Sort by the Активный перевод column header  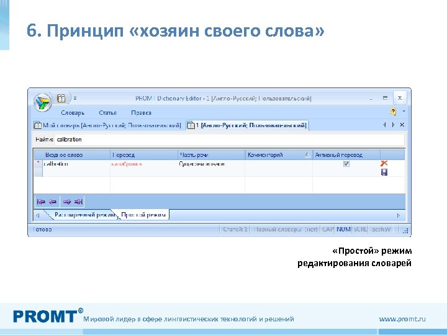click(x=346, y=155)
